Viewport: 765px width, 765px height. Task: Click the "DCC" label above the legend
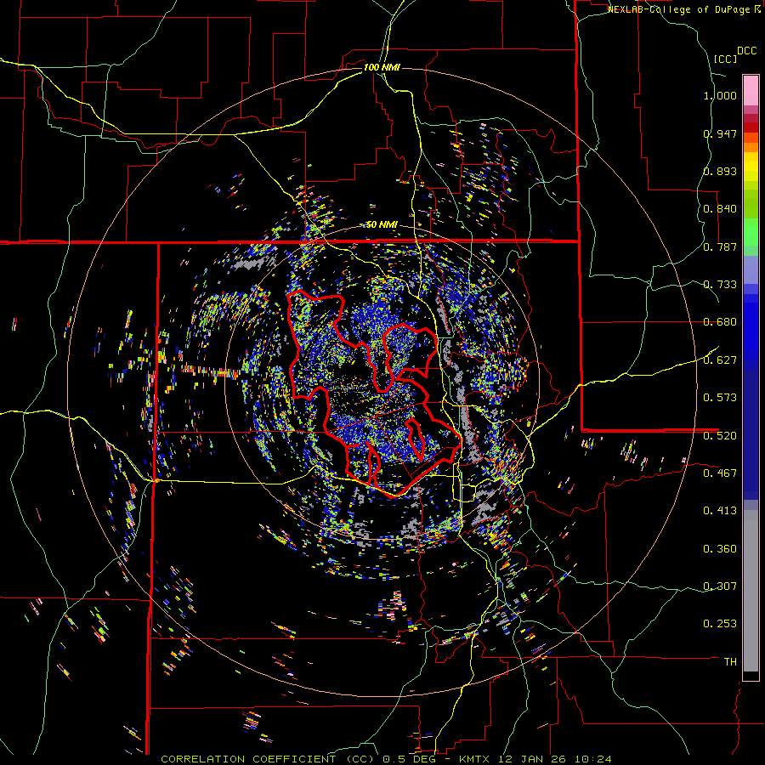click(x=746, y=51)
